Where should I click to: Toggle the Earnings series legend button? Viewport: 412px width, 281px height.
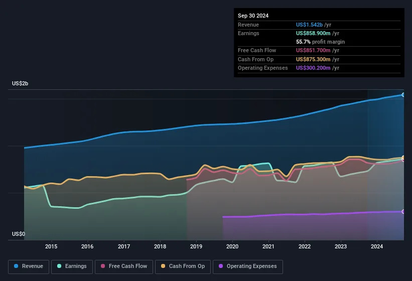72,266
